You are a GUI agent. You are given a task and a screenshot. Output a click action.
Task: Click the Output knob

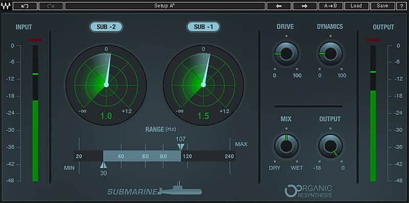(330, 146)
